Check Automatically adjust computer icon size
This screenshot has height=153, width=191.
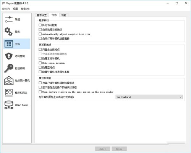[x=40, y=34]
